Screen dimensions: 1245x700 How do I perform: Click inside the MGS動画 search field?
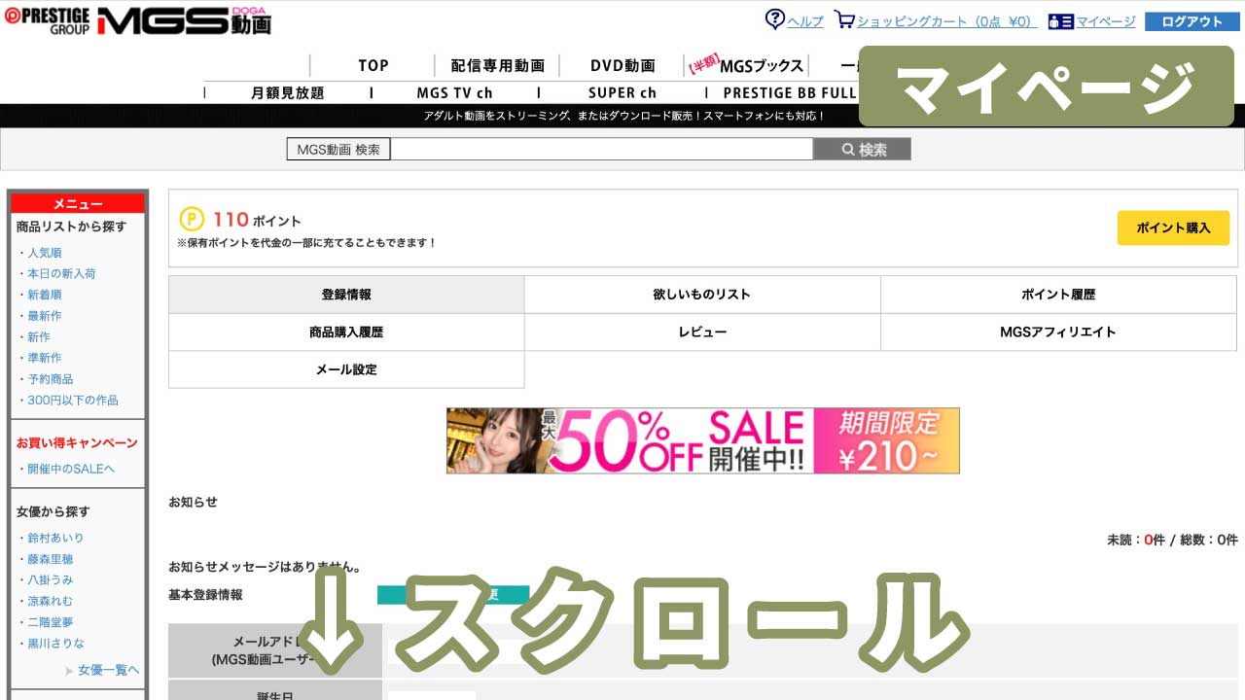(603, 148)
